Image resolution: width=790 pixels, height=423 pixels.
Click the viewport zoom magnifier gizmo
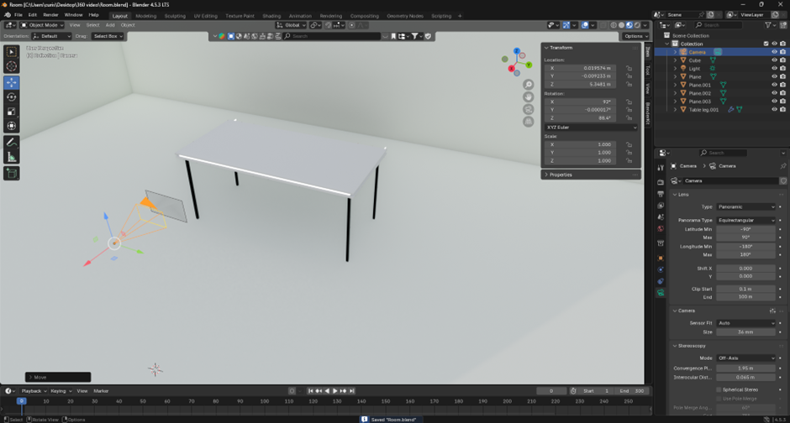coord(529,85)
